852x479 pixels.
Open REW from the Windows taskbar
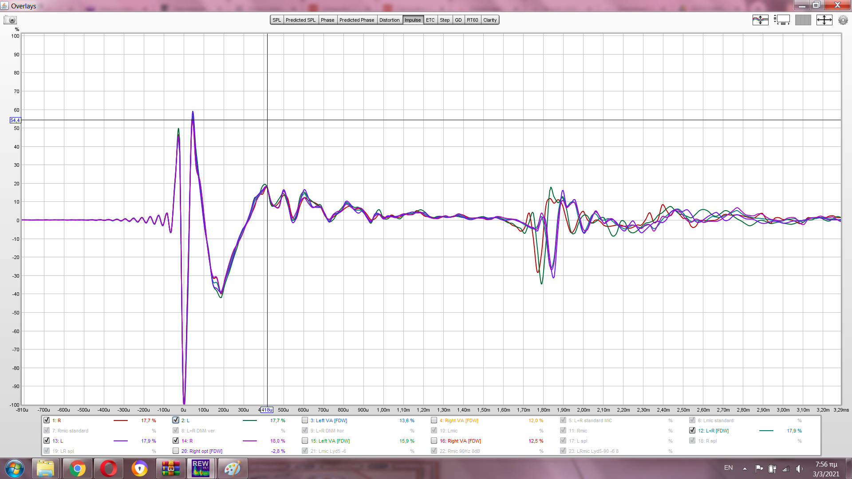(201, 468)
